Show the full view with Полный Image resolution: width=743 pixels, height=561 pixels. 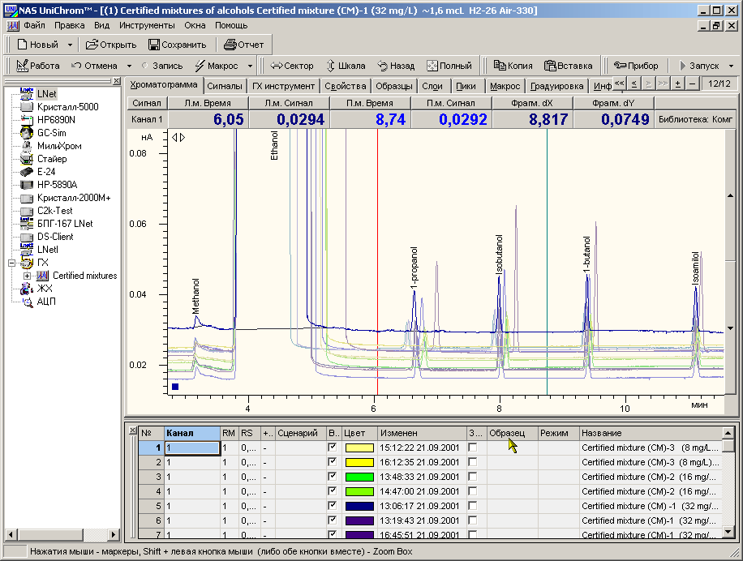[449, 66]
